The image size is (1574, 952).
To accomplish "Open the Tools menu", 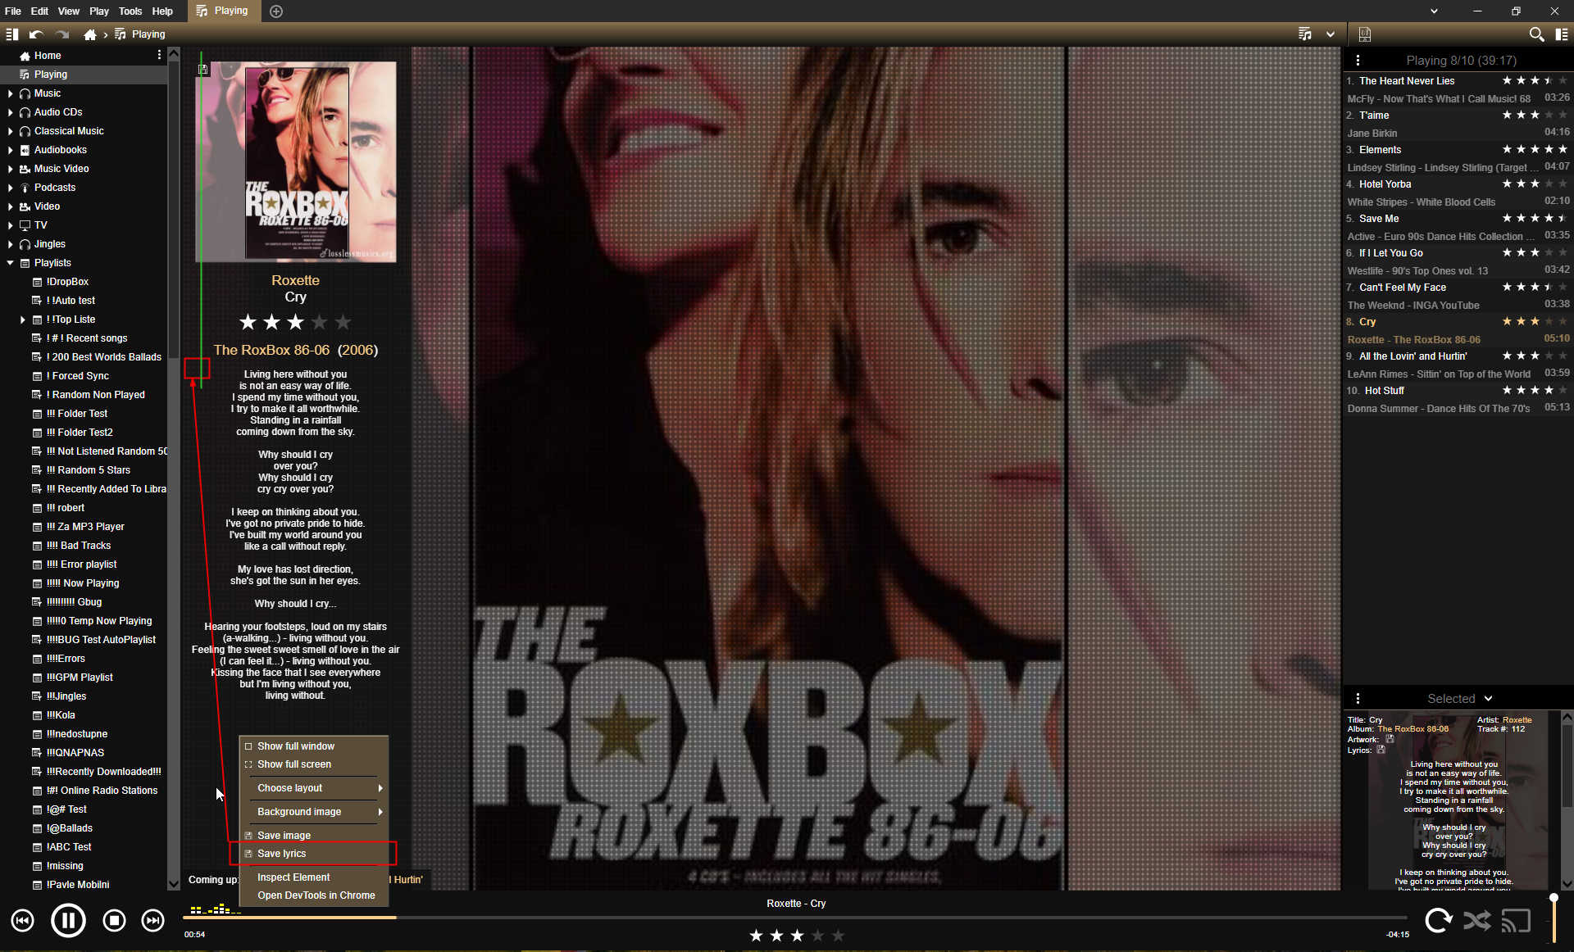I will click(130, 11).
